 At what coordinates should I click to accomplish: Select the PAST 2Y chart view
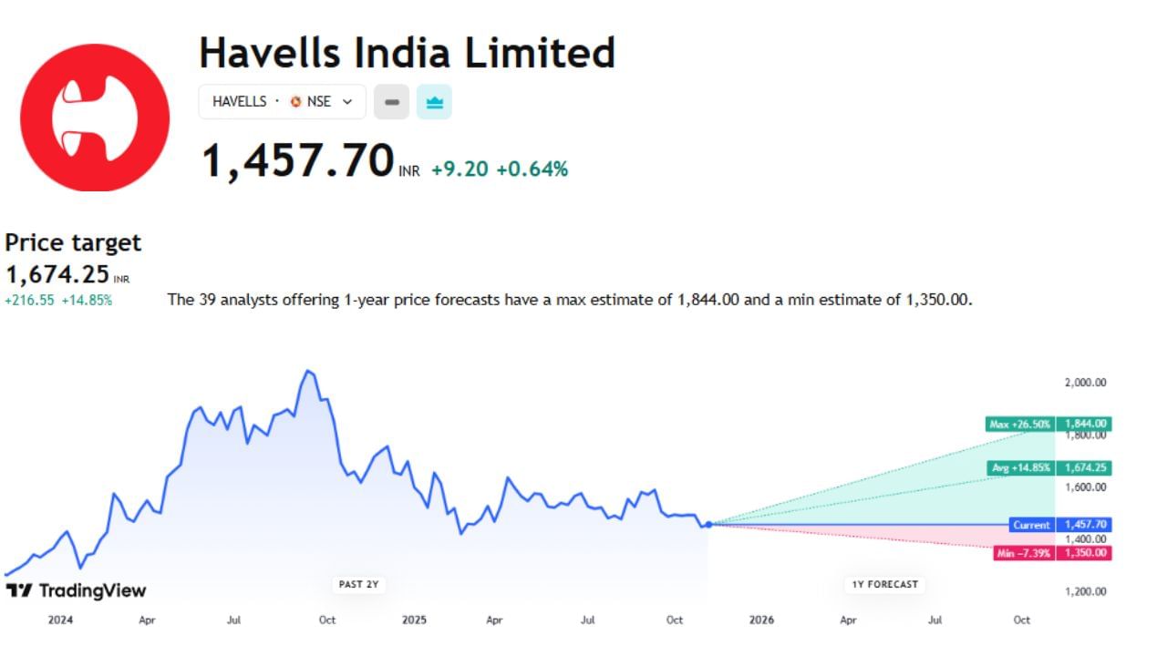click(x=358, y=585)
